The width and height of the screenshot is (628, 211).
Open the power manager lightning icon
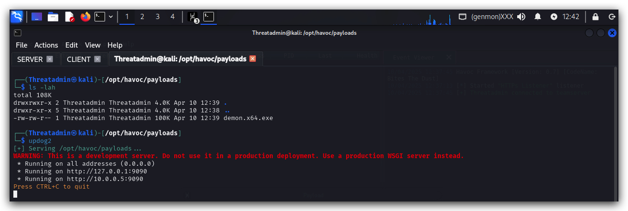(554, 17)
